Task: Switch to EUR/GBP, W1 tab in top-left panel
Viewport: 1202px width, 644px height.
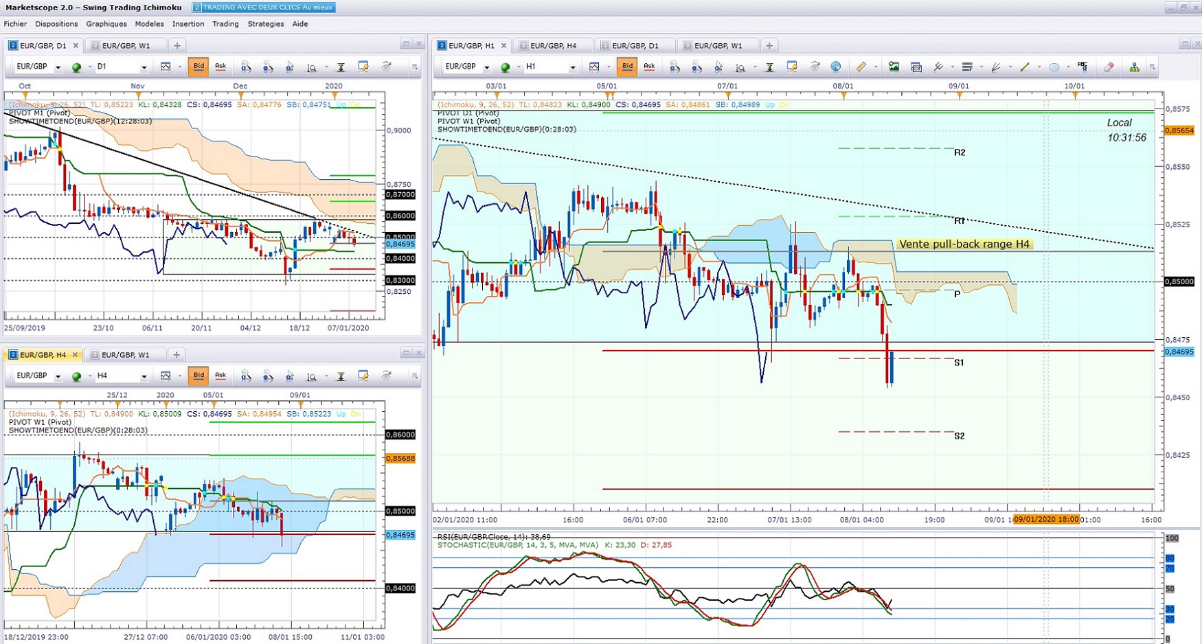Action: coord(126,46)
